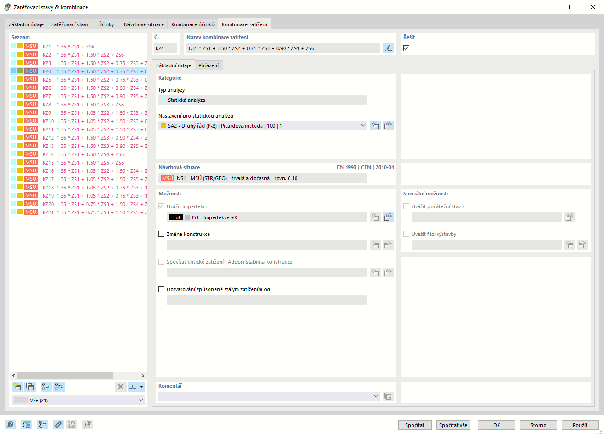Toggle the Spočítat kritické zatížení checkbox
The height and width of the screenshot is (435, 604).
[161, 262]
